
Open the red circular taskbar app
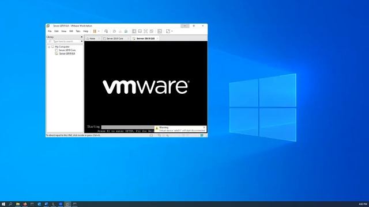[25, 204]
